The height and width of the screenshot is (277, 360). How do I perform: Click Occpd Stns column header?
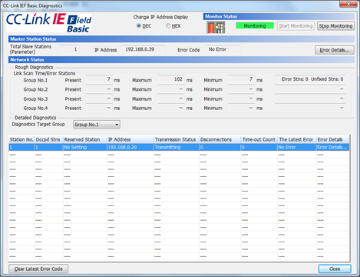[48, 139]
